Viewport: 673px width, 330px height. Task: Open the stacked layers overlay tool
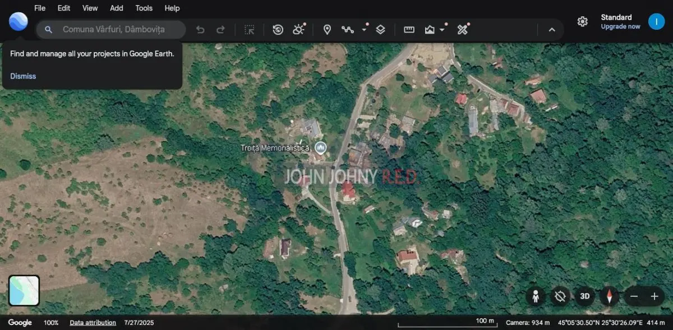[380, 30]
